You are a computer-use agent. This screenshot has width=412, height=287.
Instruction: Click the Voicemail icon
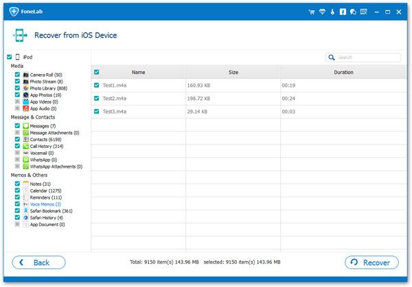tap(26, 153)
